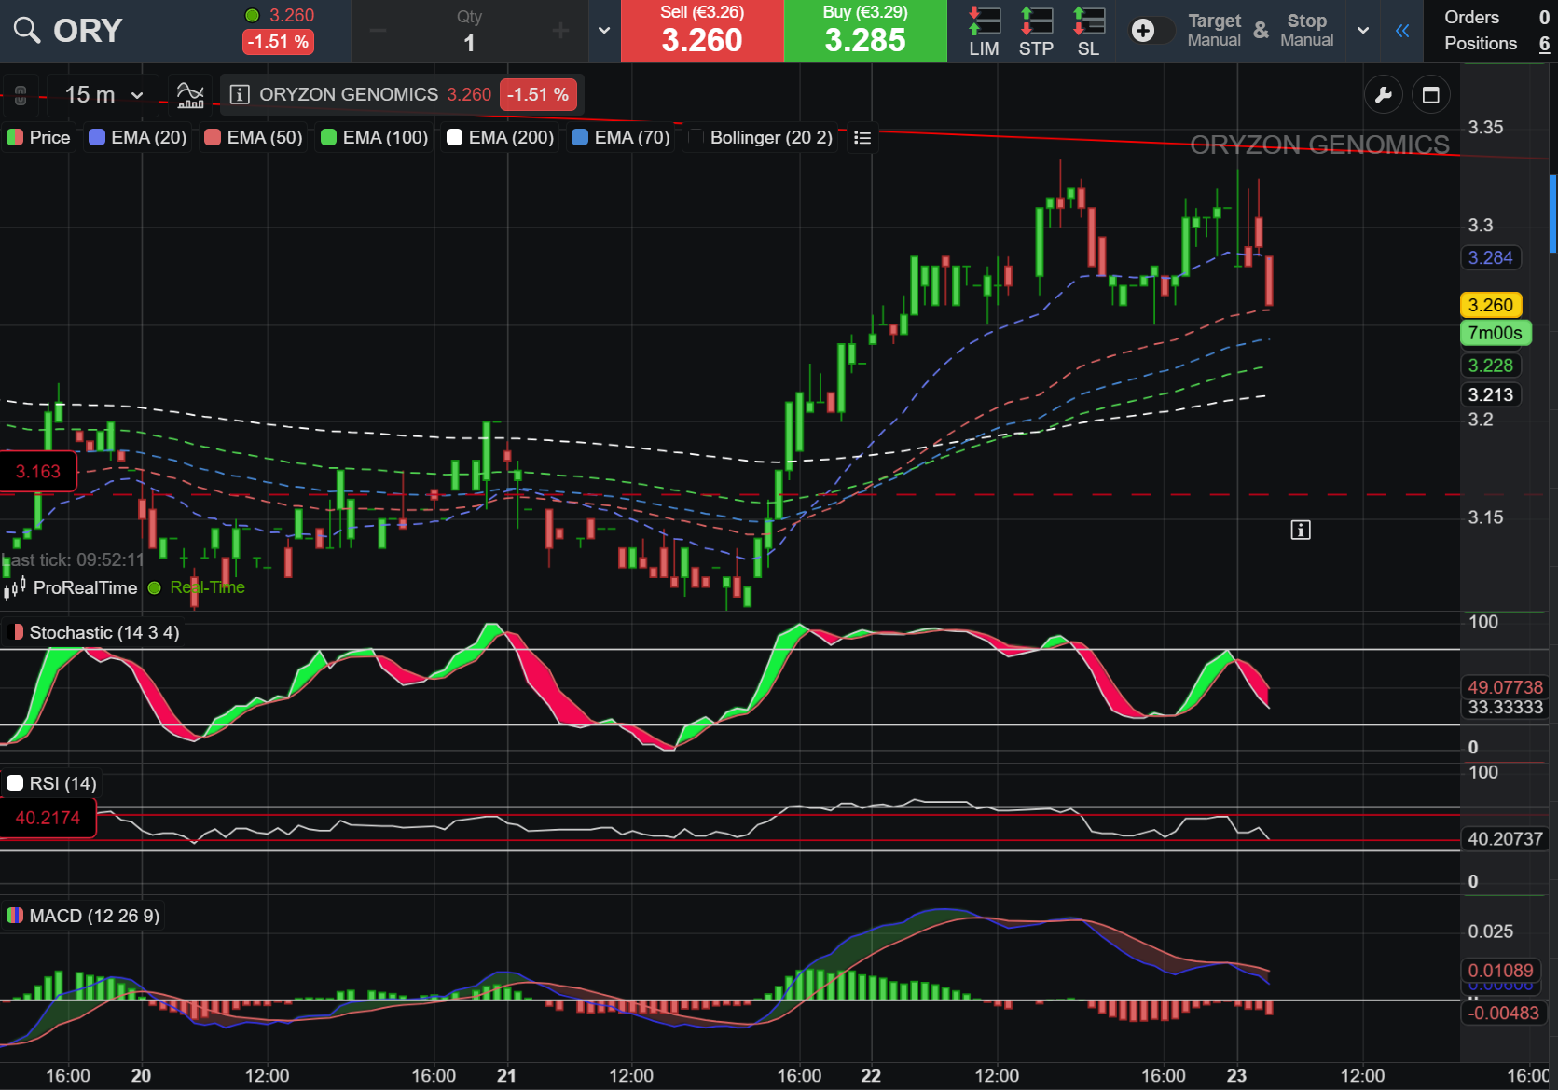Viewport: 1558px width, 1090px height.
Task: Open the quantity options dropdown arrow
Action: pos(604,31)
